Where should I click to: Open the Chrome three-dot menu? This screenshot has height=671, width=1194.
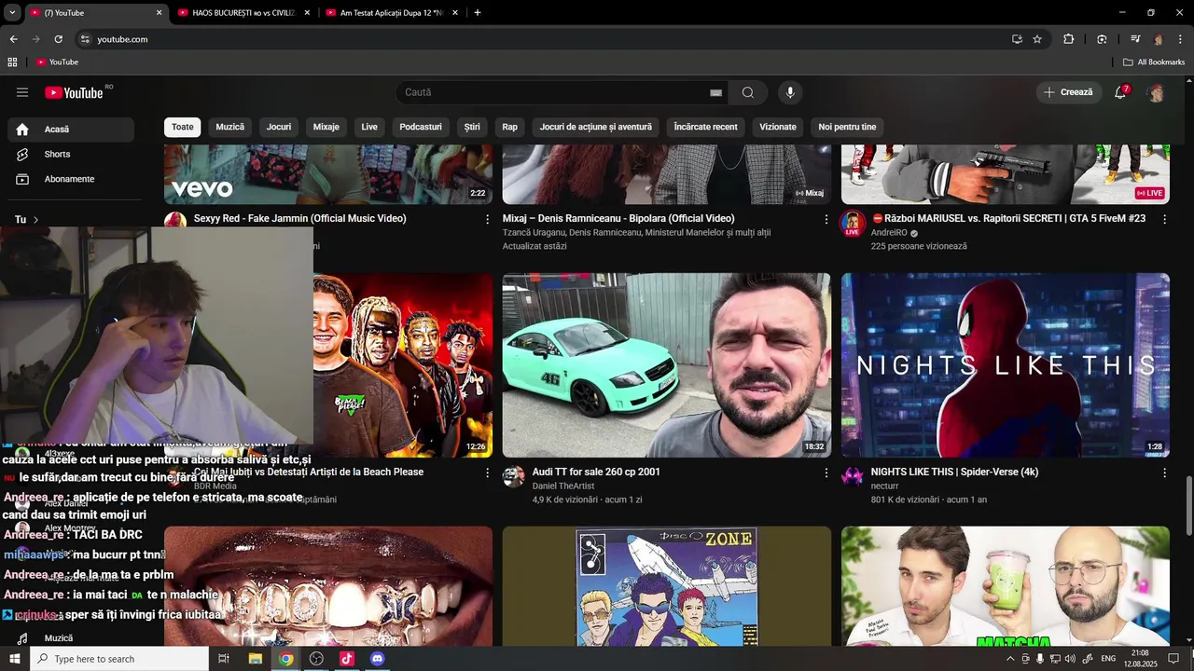click(1180, 39)
